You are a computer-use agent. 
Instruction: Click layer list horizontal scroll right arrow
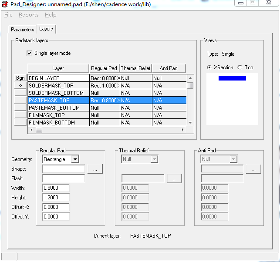pyautogui.click(x=183, y=130)
